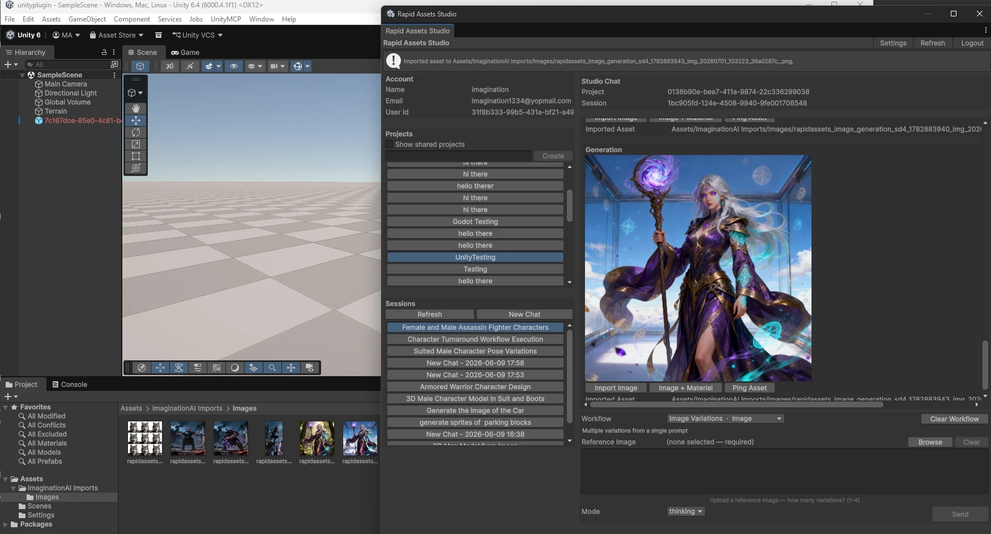This screenshot has width=991, height=534.
Task: Click the Project panel plus create button
Action: (11, 397)
